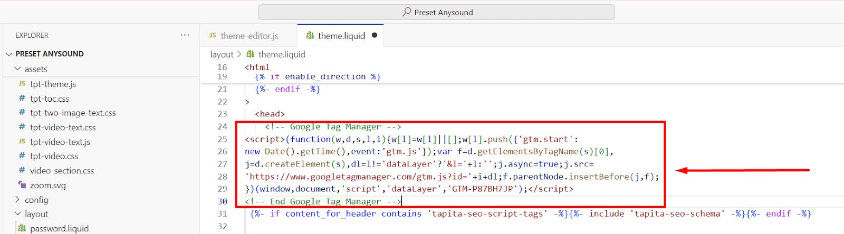Click line number 30 in gutter

tap(222, 201)
